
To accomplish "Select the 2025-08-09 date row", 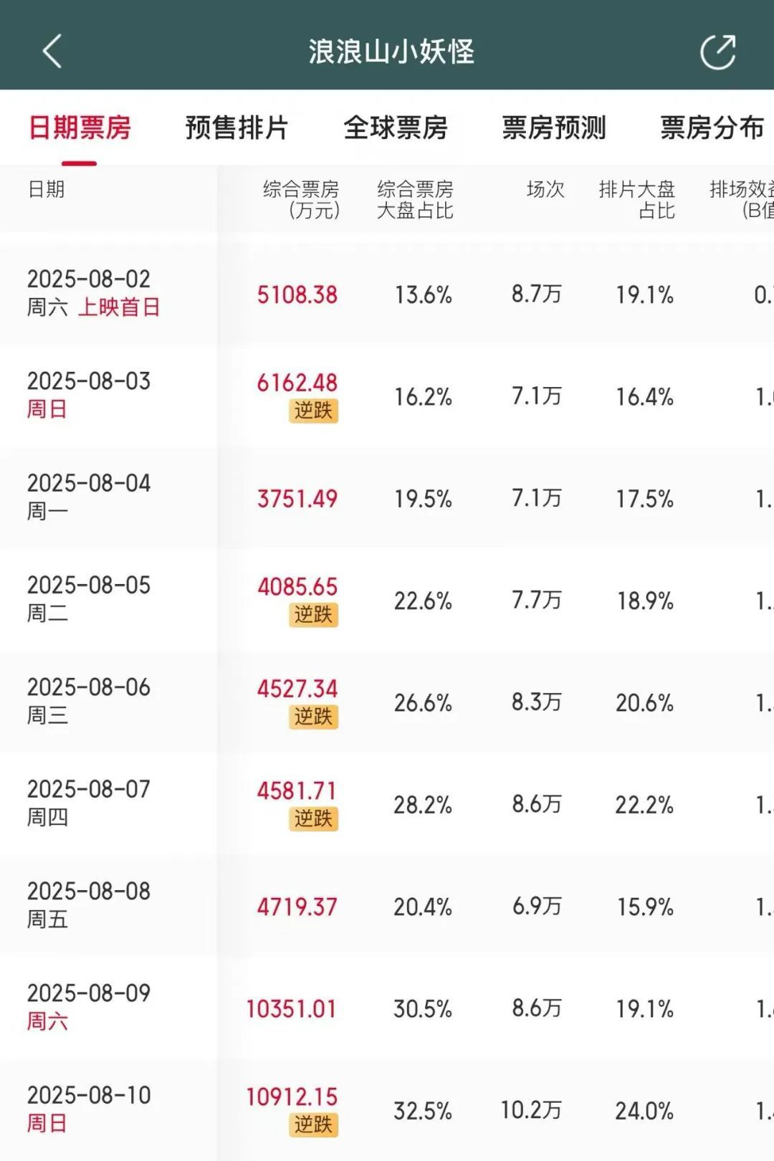I will click(x=89, y=1006).
